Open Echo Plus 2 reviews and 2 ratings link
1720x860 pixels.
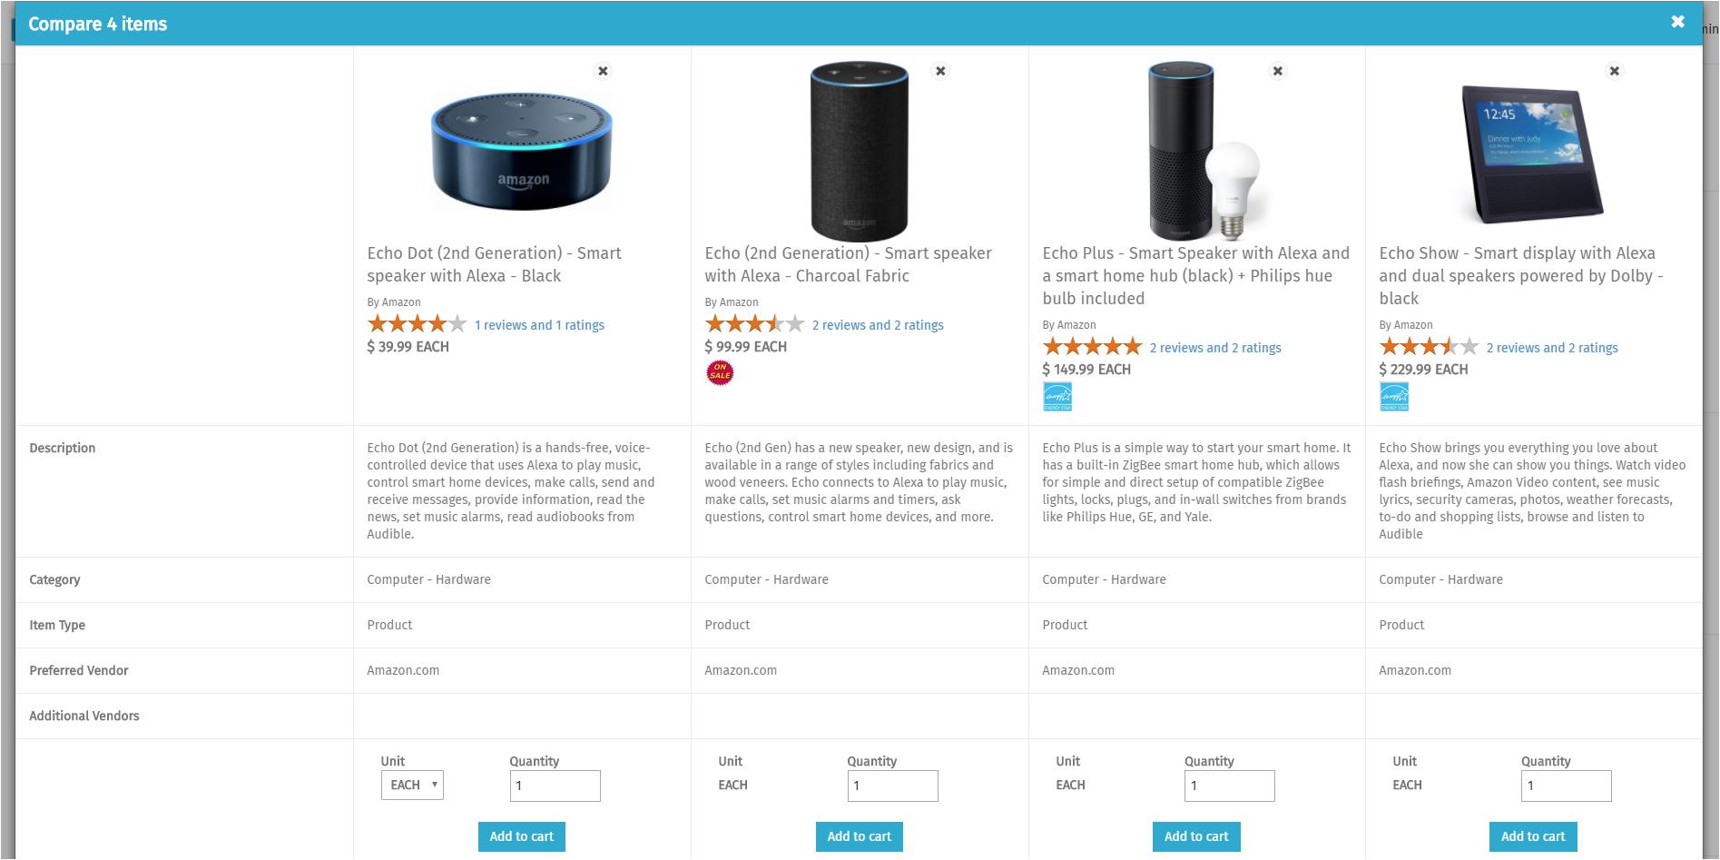[1215, 348]
